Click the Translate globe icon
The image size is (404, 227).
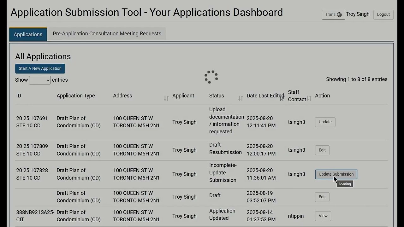pyautogui.click(x=339, y=15)
